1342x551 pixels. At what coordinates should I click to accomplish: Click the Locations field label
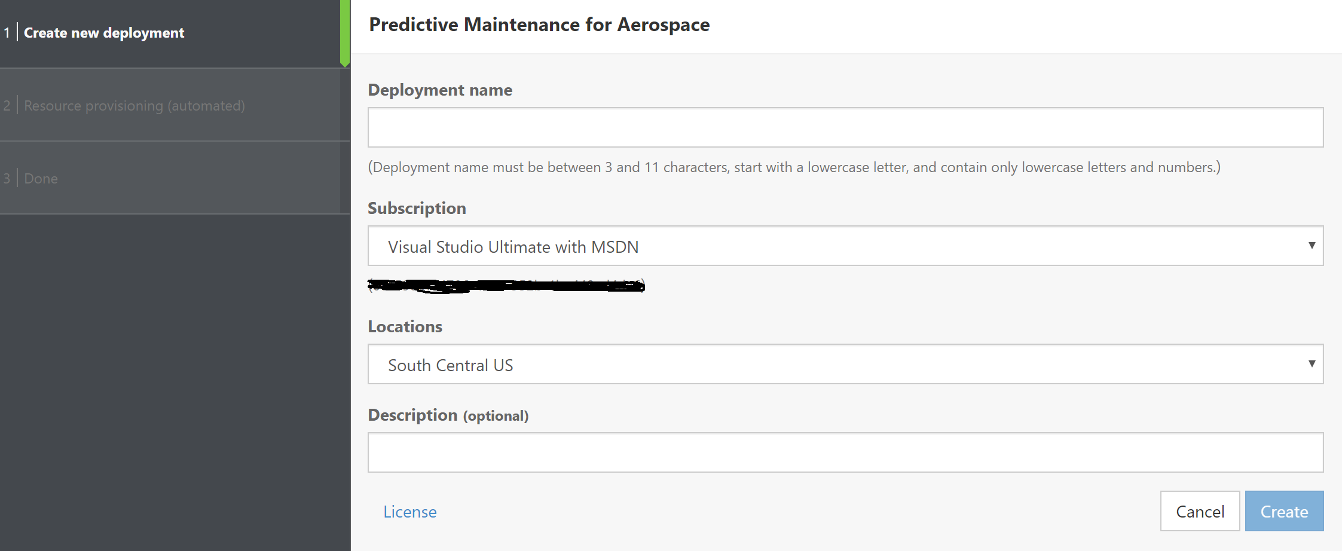[x=405, y=327]
